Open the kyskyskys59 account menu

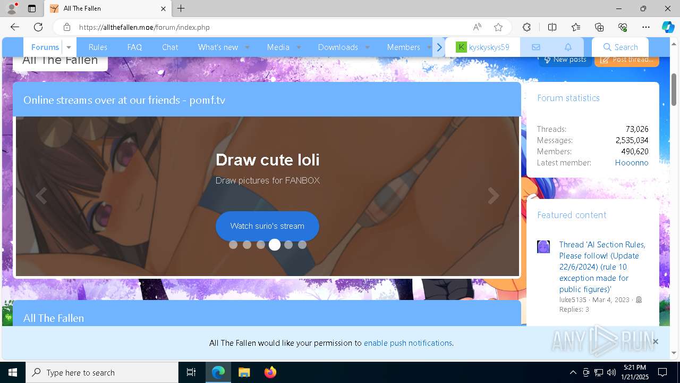482,47
